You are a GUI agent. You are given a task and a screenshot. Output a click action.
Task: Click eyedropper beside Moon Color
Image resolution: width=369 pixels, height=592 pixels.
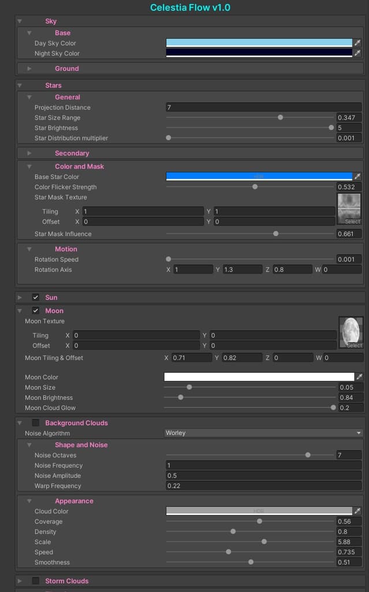tap(359, 376)
